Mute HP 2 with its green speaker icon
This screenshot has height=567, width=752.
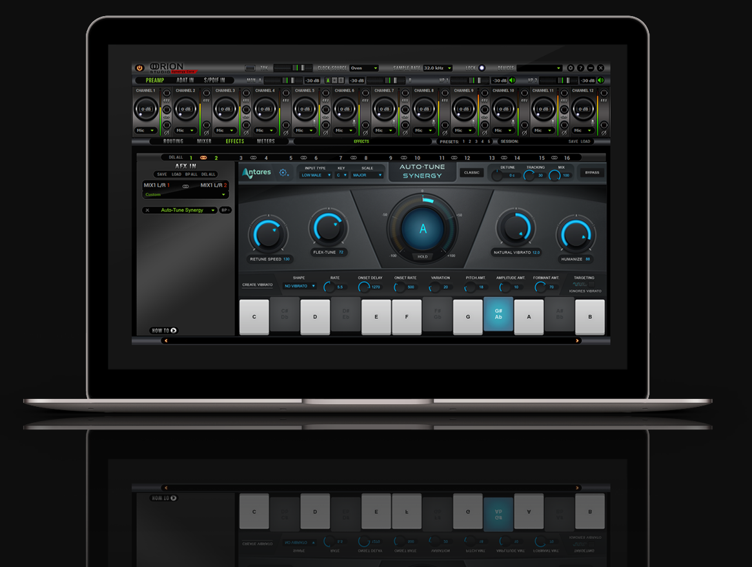[x=600, y=80]
